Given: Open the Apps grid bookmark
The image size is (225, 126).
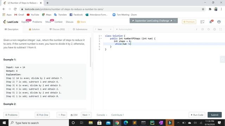Looking at the screenshot, I should click(7, 15).
